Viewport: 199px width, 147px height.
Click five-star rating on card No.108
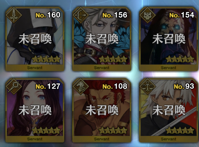click(x=113, y=130)
